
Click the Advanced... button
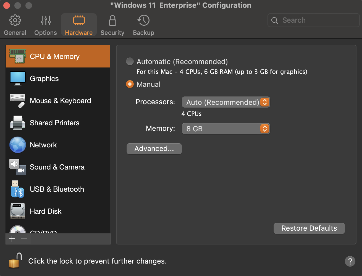point(154,149)
